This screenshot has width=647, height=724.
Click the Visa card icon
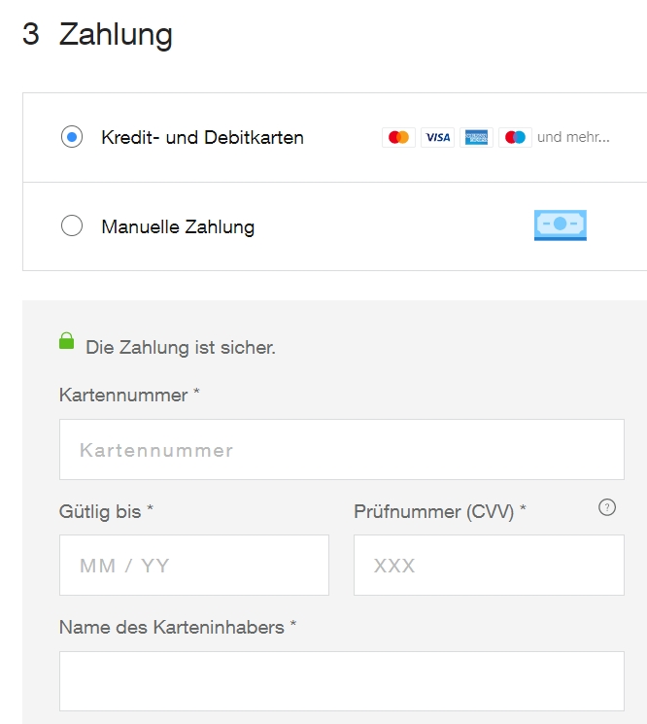pyautogui.click(x=437, y=137)
